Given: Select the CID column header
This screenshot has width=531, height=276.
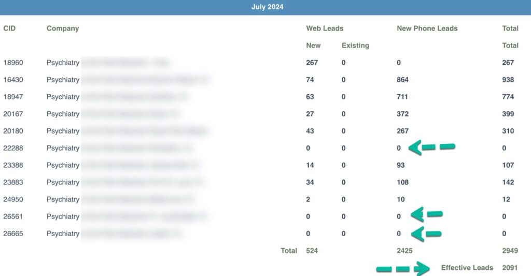Looking at the screenshot, I should 9,28.
